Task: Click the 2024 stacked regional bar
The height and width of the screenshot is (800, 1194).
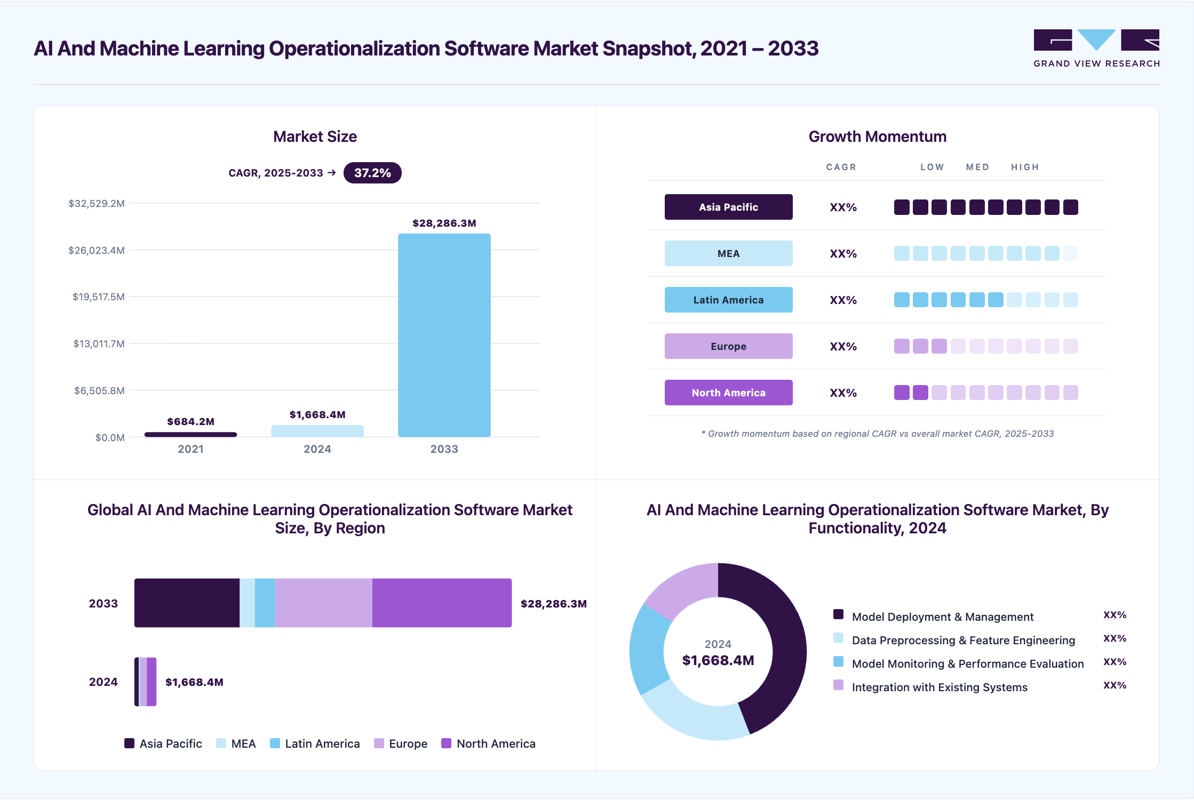Action: (145, 682)
